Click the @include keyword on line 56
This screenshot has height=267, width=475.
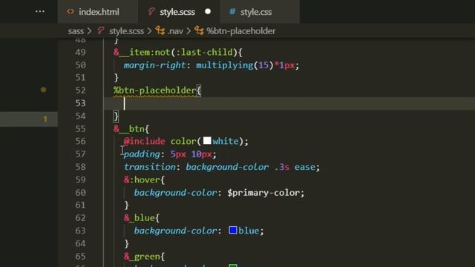coord(145,142)
